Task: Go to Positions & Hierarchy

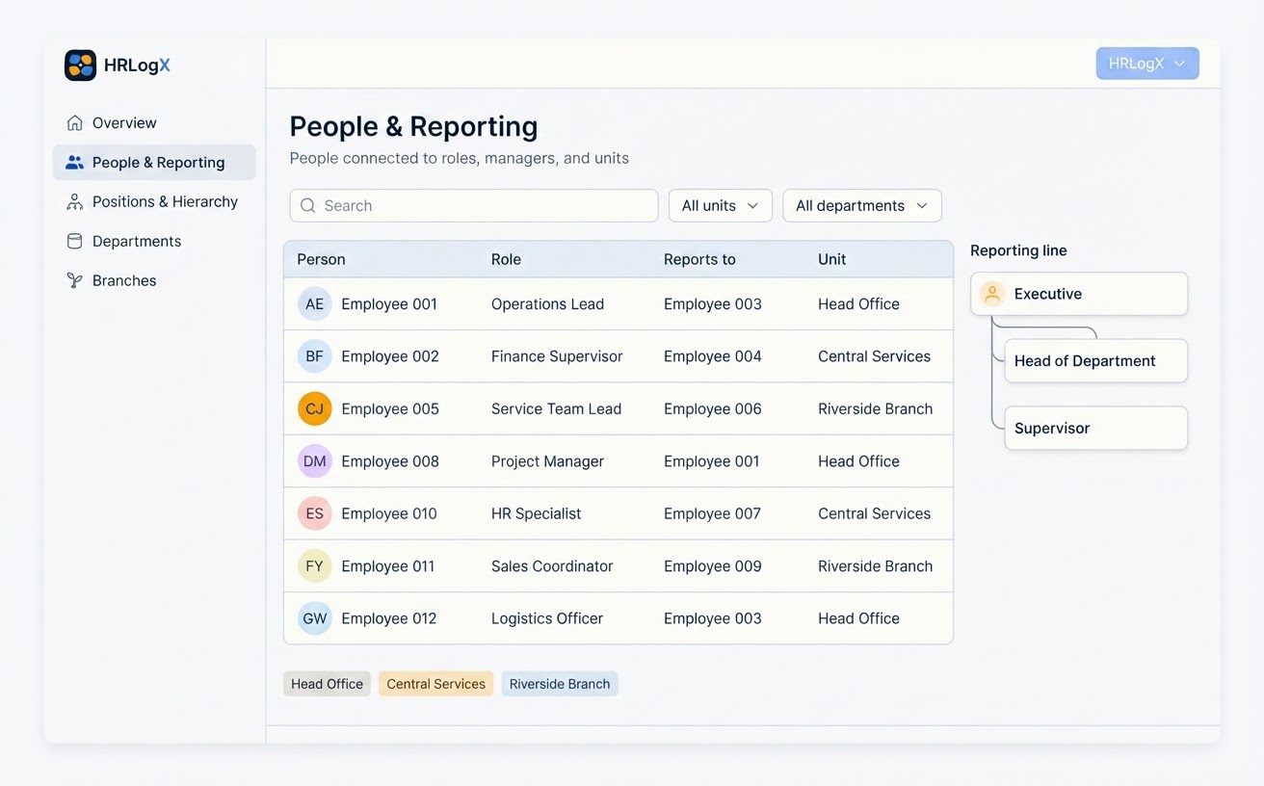Action: pos(154,202)
